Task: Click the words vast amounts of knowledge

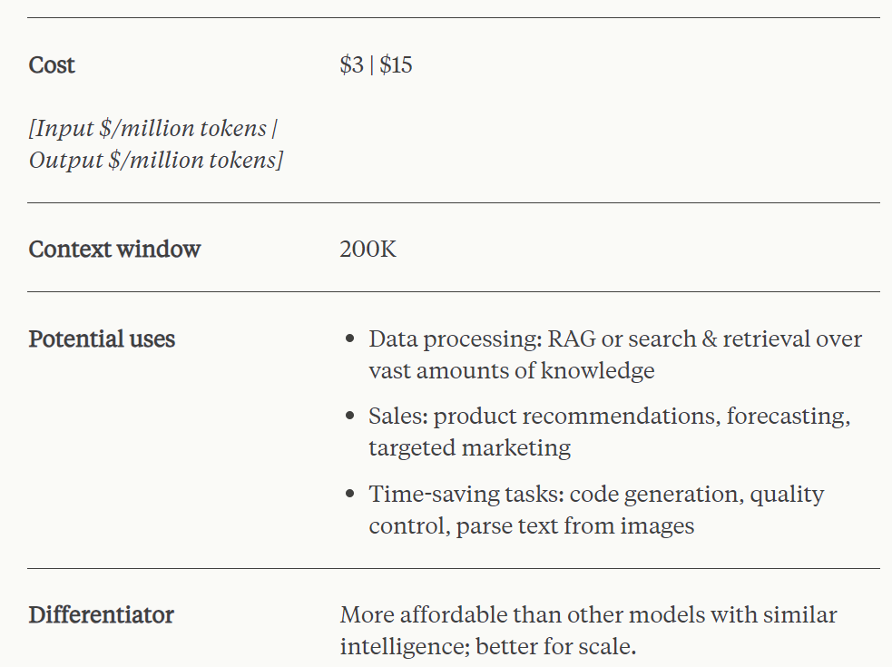Action: point(511,370)
